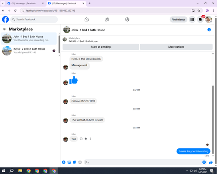Reload the page

pos(15,10)
